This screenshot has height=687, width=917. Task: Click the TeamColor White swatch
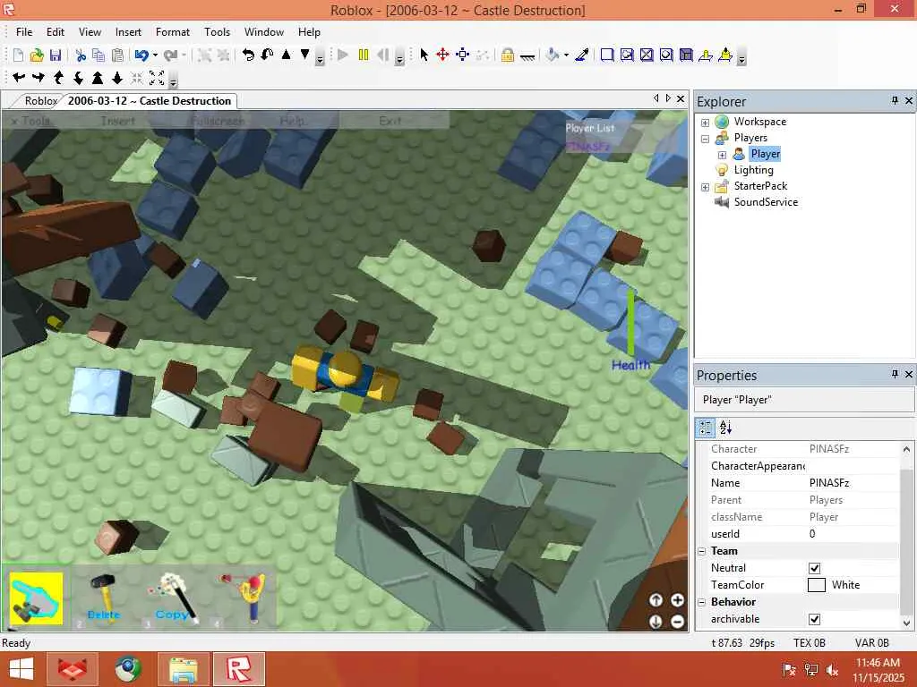[x=816, y=585]
